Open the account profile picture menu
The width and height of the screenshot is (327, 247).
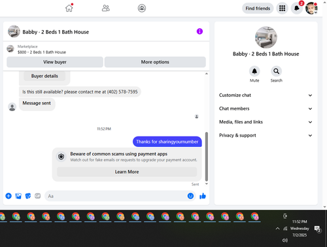311,8
